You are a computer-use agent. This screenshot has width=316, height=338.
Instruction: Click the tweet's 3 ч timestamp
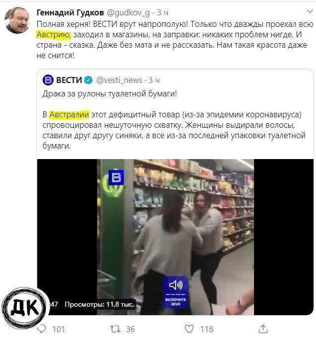163,13
